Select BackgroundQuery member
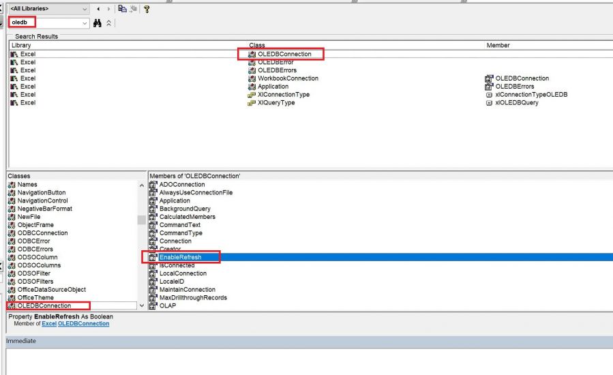 [x=185, y=209]
